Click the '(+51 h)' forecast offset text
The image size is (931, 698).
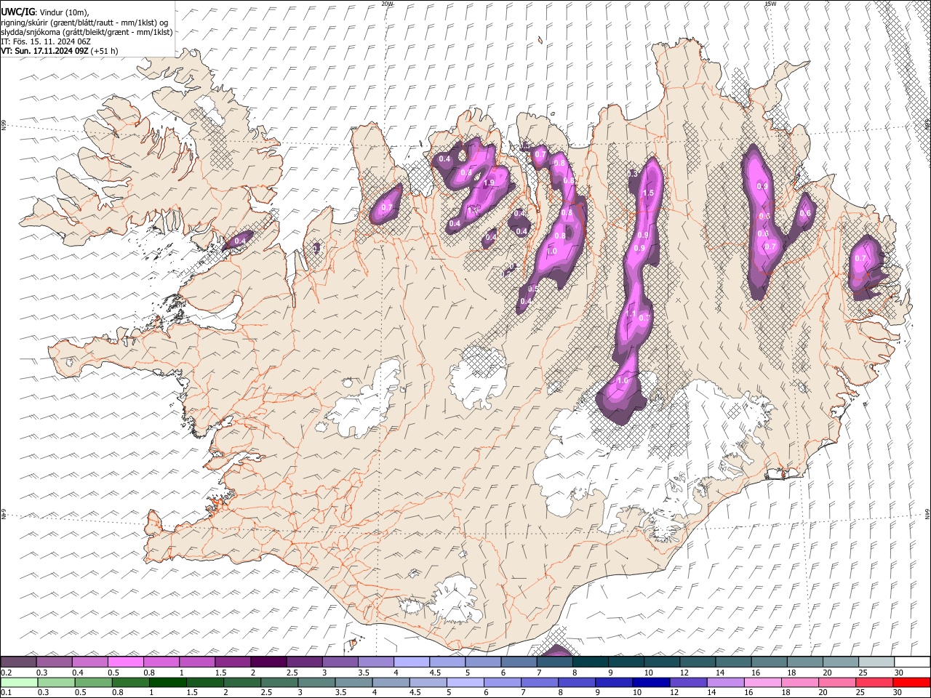(105, 51)
